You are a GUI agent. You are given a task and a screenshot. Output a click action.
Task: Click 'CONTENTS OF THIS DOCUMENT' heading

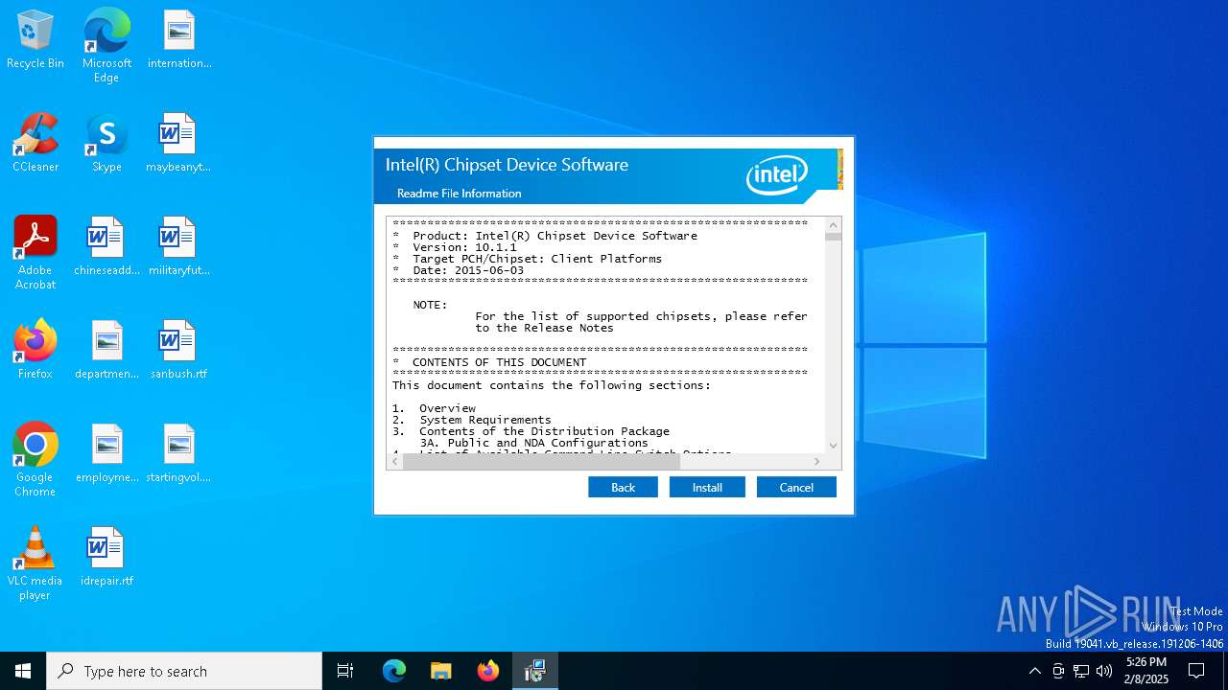499,362
